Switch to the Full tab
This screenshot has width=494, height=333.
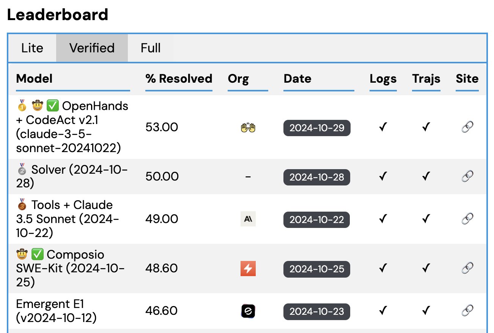tap(151, 48)
